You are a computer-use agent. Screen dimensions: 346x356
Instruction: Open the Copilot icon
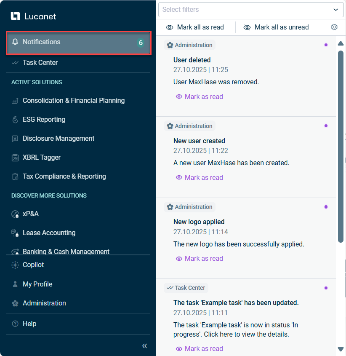(15, 265)
